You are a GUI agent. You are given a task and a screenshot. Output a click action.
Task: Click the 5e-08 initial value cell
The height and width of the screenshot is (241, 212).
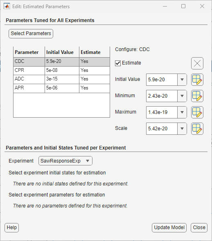tap(62, 71)
